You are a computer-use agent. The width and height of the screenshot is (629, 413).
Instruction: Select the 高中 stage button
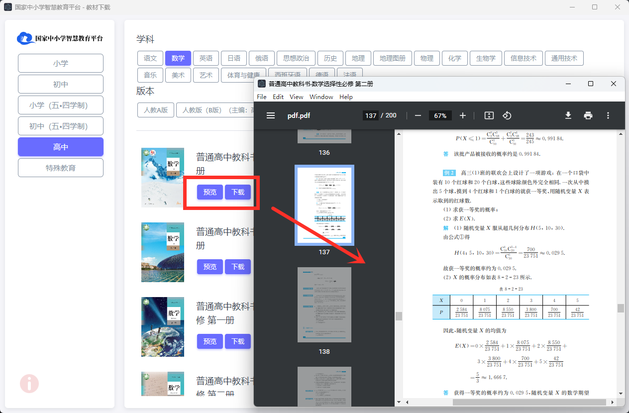[61, 147]
